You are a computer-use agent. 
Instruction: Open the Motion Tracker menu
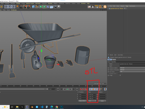tap(30, 3)
